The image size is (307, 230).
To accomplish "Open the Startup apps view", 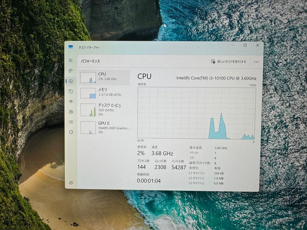I will click(x=70, y=101).
